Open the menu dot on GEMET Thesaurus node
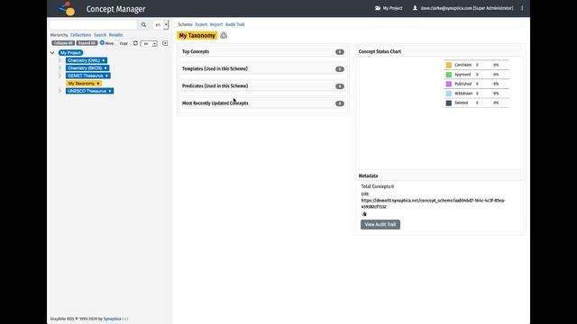Screen dimensions: 577x324 [106, 76]
